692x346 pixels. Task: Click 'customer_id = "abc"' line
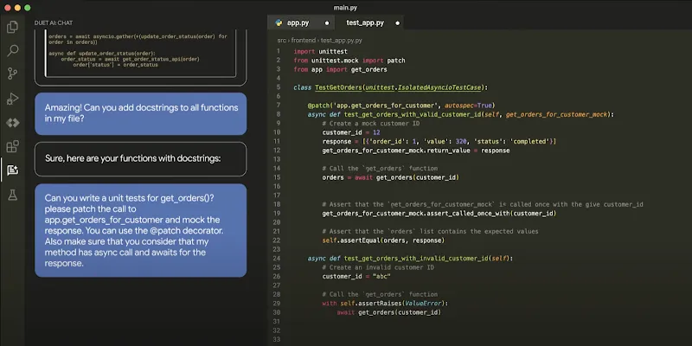tap(356, 276)
